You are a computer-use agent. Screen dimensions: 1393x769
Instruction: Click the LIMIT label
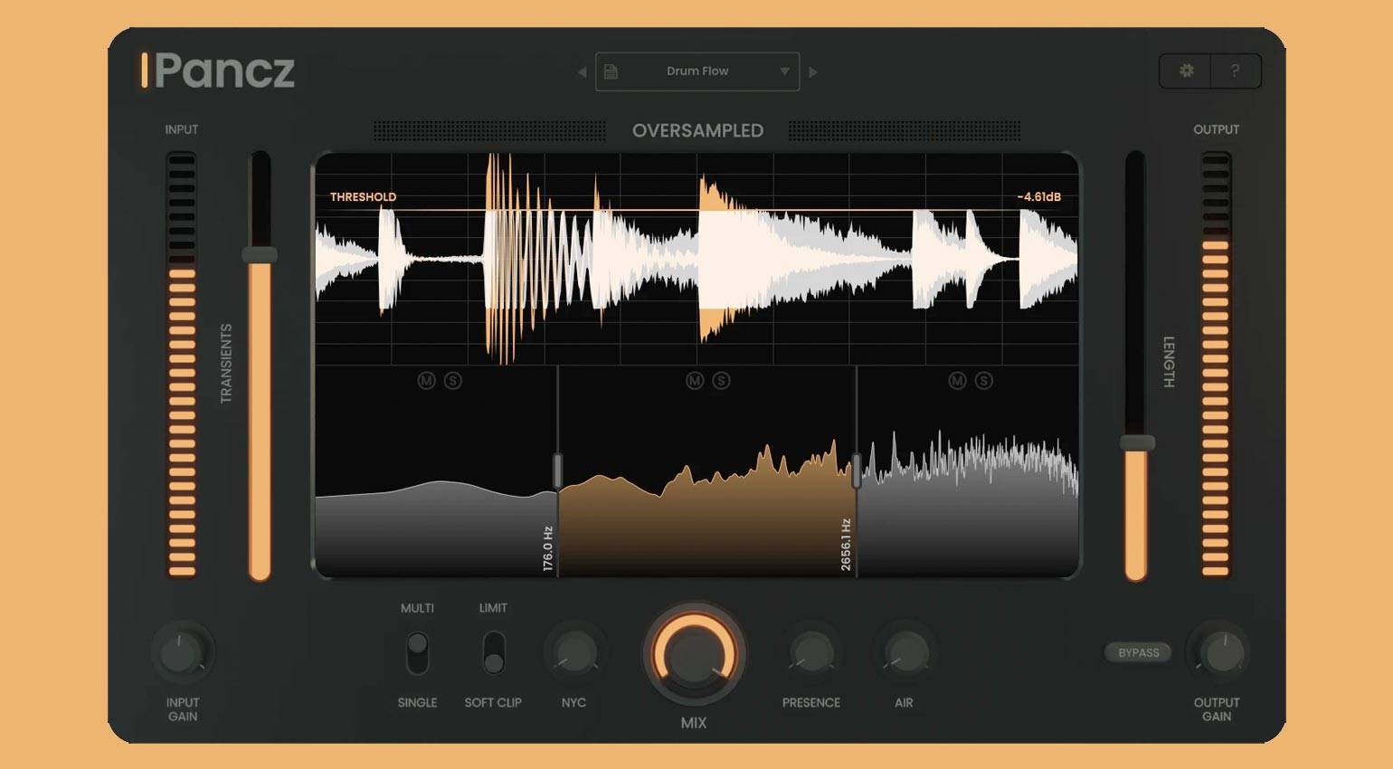pos(493,608)
